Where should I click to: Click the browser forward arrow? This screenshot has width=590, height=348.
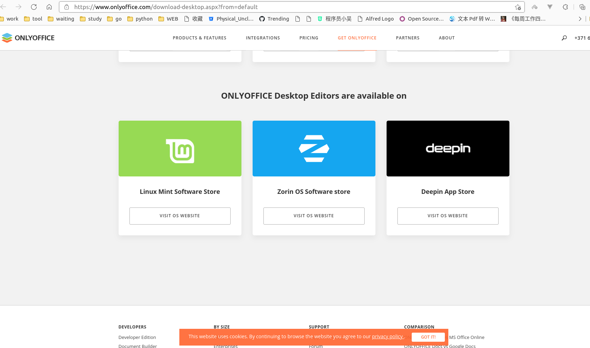[x=18, y=7]
